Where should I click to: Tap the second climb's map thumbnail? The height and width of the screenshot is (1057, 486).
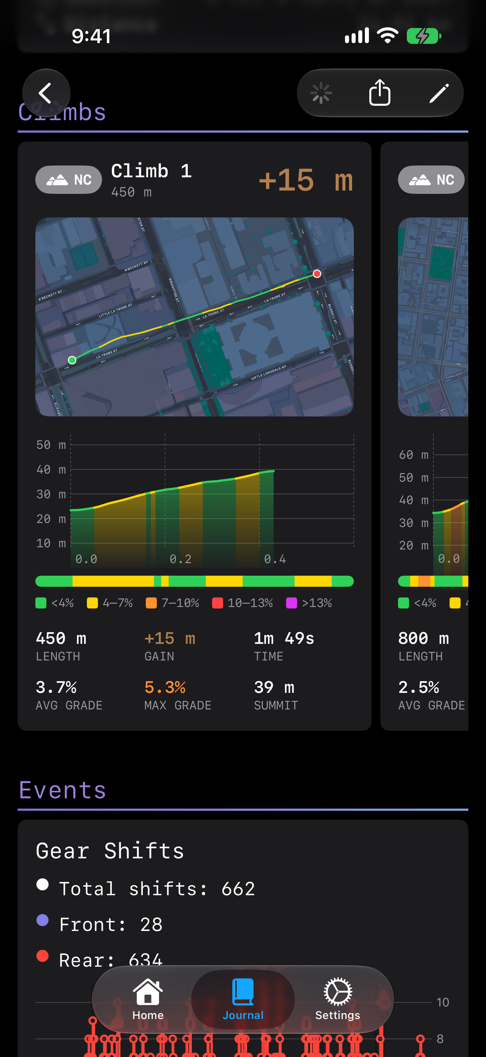coord(433,317)
